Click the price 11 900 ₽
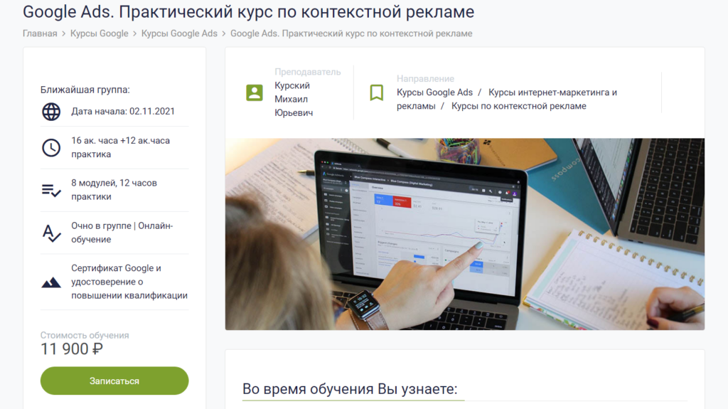Viewport: 728px width, 409px height. [72, 349]
